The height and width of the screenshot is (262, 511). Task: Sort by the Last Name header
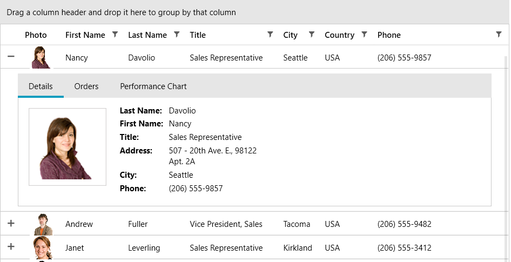147,35
